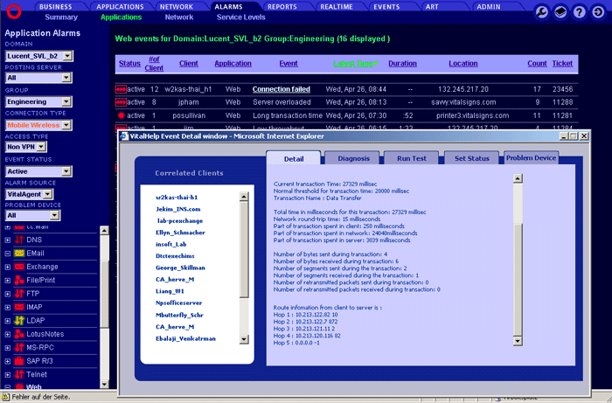The height and width of the screenshot is (403, 612).
Task: Open the Posting Server dropdown
Action: (38, 78)
